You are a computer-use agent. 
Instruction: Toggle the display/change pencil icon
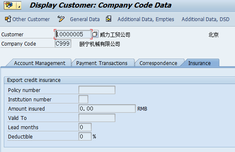tap(61, 19)
